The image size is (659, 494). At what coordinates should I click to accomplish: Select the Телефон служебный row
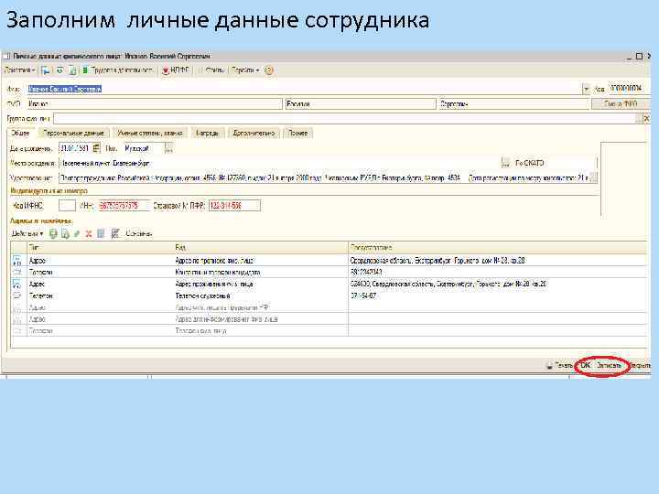click(x=329, y=295)
